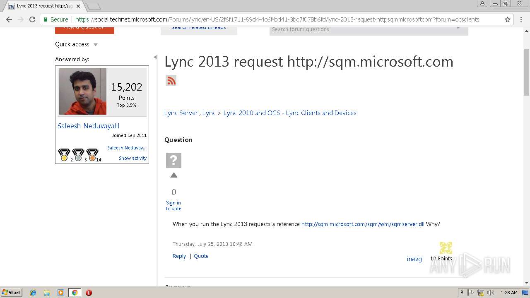Reload the page with the refresh icon
Image resolution: width=530 pixels, height=298 pixels.
[x=32, y=19]
